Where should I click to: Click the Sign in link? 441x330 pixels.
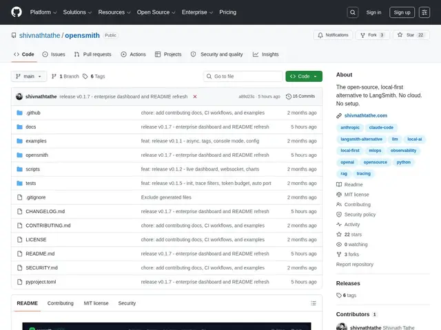tap(373, 12)
